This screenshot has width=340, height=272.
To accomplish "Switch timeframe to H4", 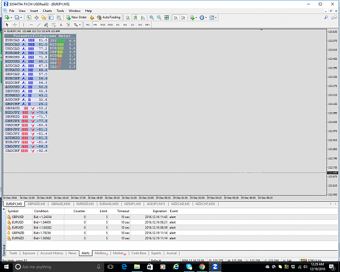I will (x=125, y=24).
